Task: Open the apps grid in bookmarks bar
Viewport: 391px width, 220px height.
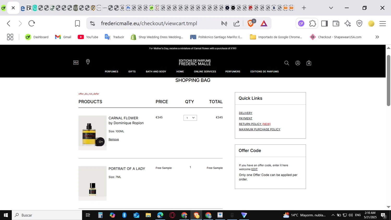Action: coord(10,37)
